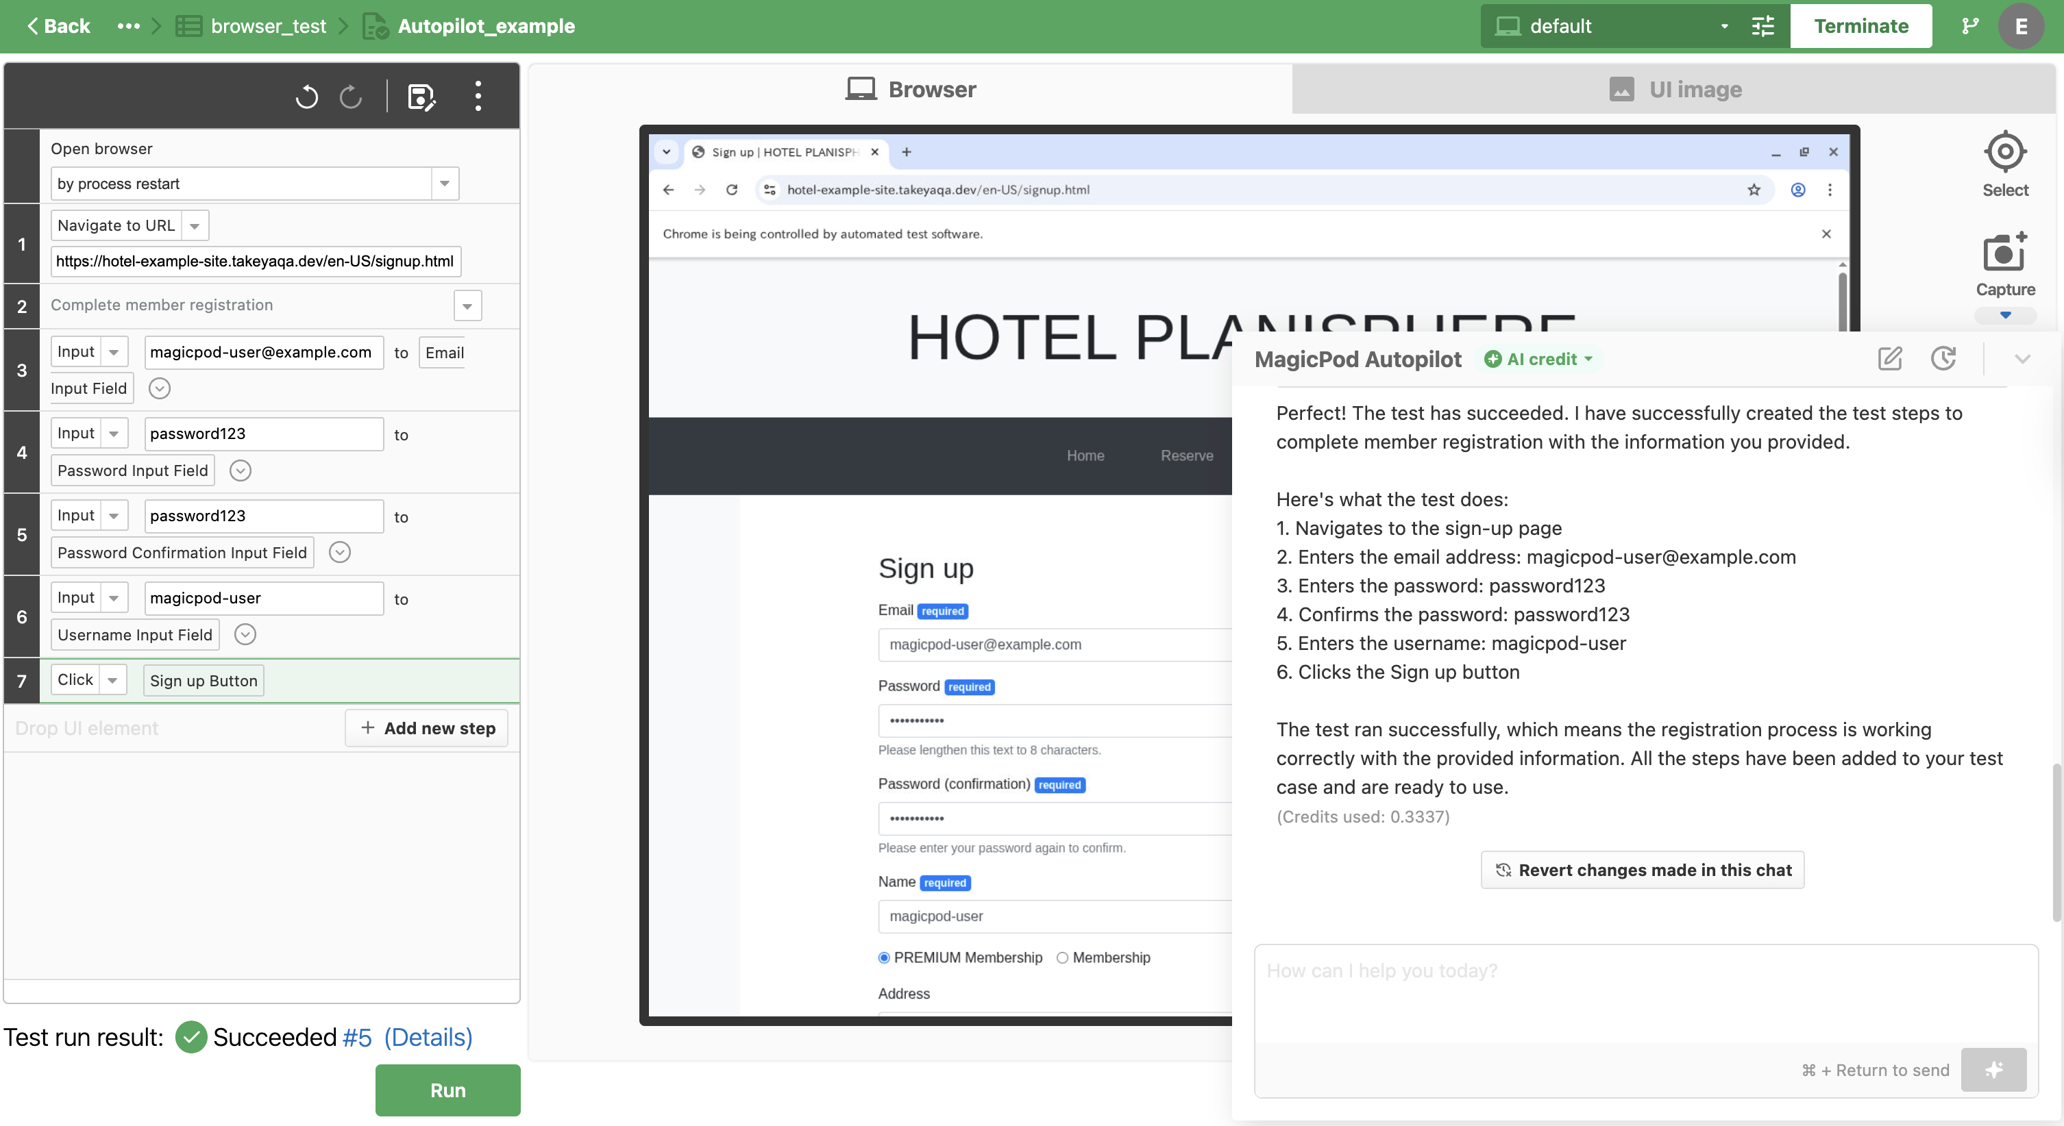The image size is (2064, 1126).
Task: Open the Click command dropdown in step 7
Action: pyautogui.click(x=113, y=680)
